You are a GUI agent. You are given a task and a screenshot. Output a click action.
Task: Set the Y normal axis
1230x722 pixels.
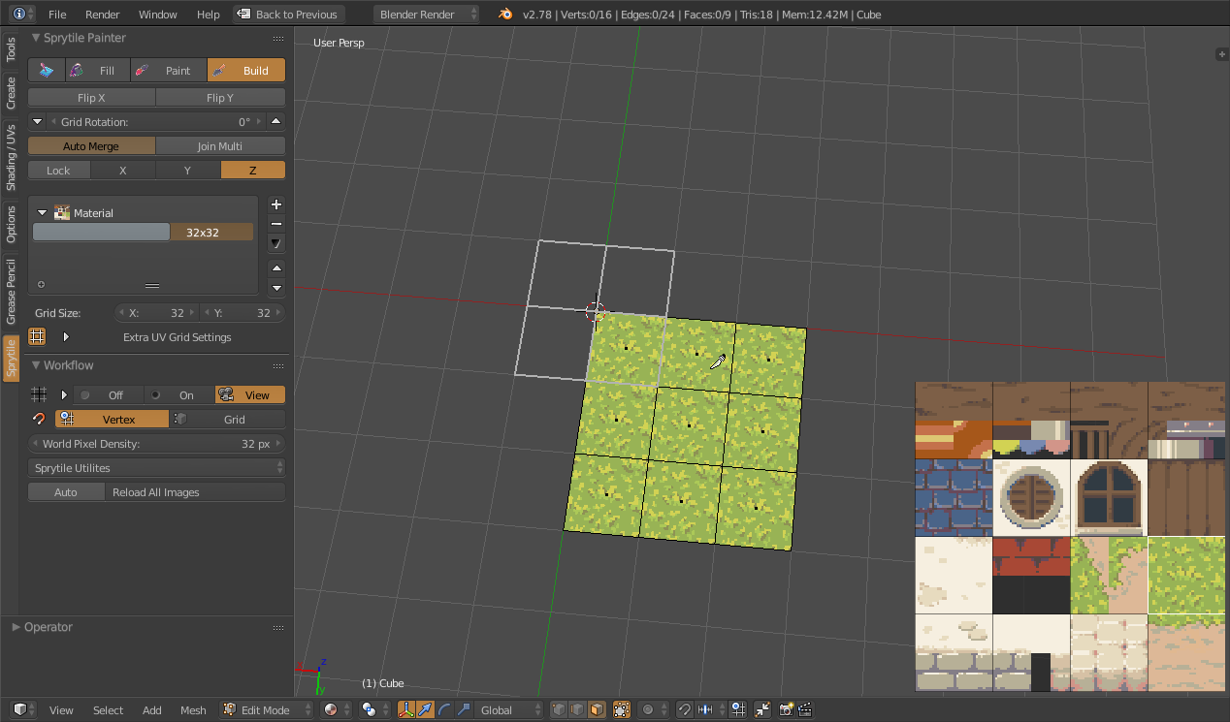pyautogui.click(x=188, y=171)
